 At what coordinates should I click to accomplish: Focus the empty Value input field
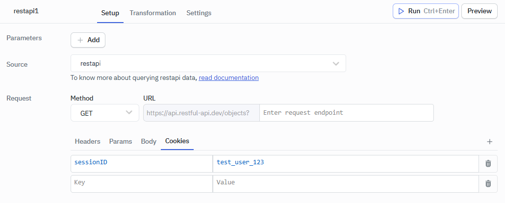tap(345, 183)
